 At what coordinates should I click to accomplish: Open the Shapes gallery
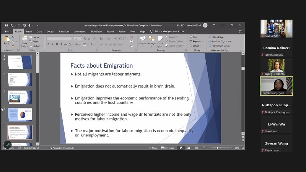(143, 40)
